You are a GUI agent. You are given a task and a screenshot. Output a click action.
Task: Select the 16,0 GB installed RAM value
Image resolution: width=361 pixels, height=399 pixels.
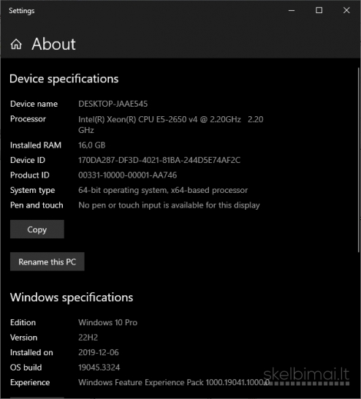[92, 145]
